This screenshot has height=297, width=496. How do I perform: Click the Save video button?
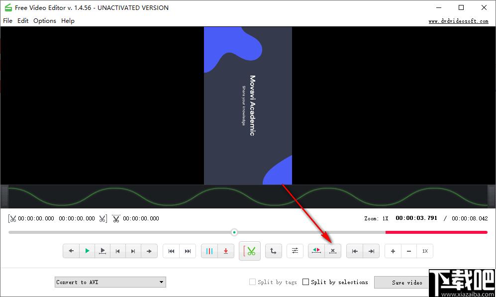(401, 283)
